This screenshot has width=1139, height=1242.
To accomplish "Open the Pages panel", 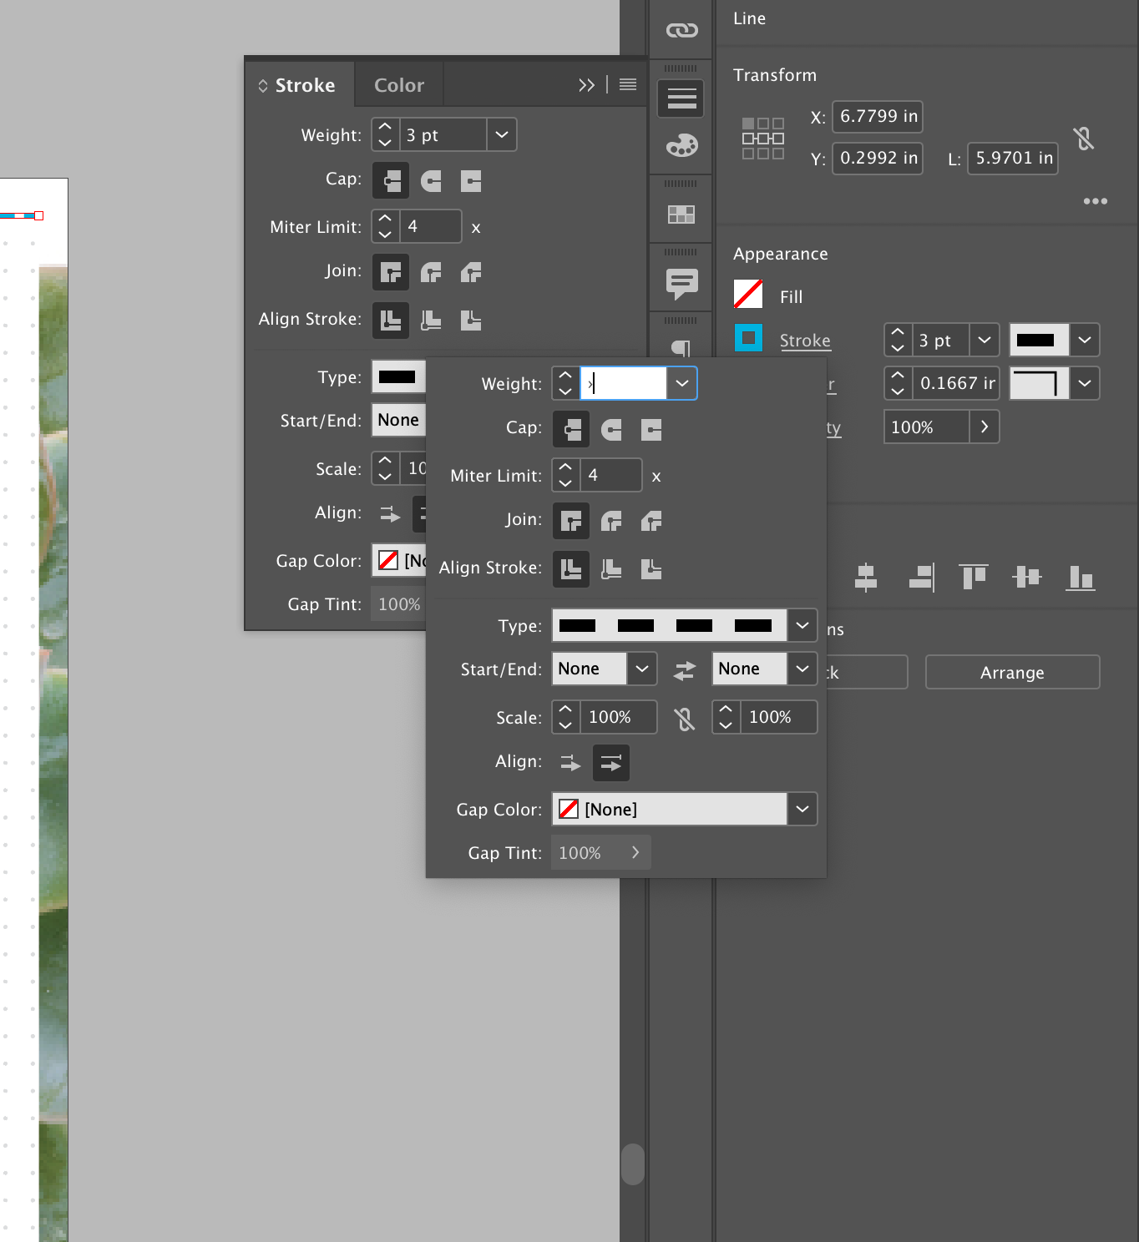I will [x=681, y=214].
